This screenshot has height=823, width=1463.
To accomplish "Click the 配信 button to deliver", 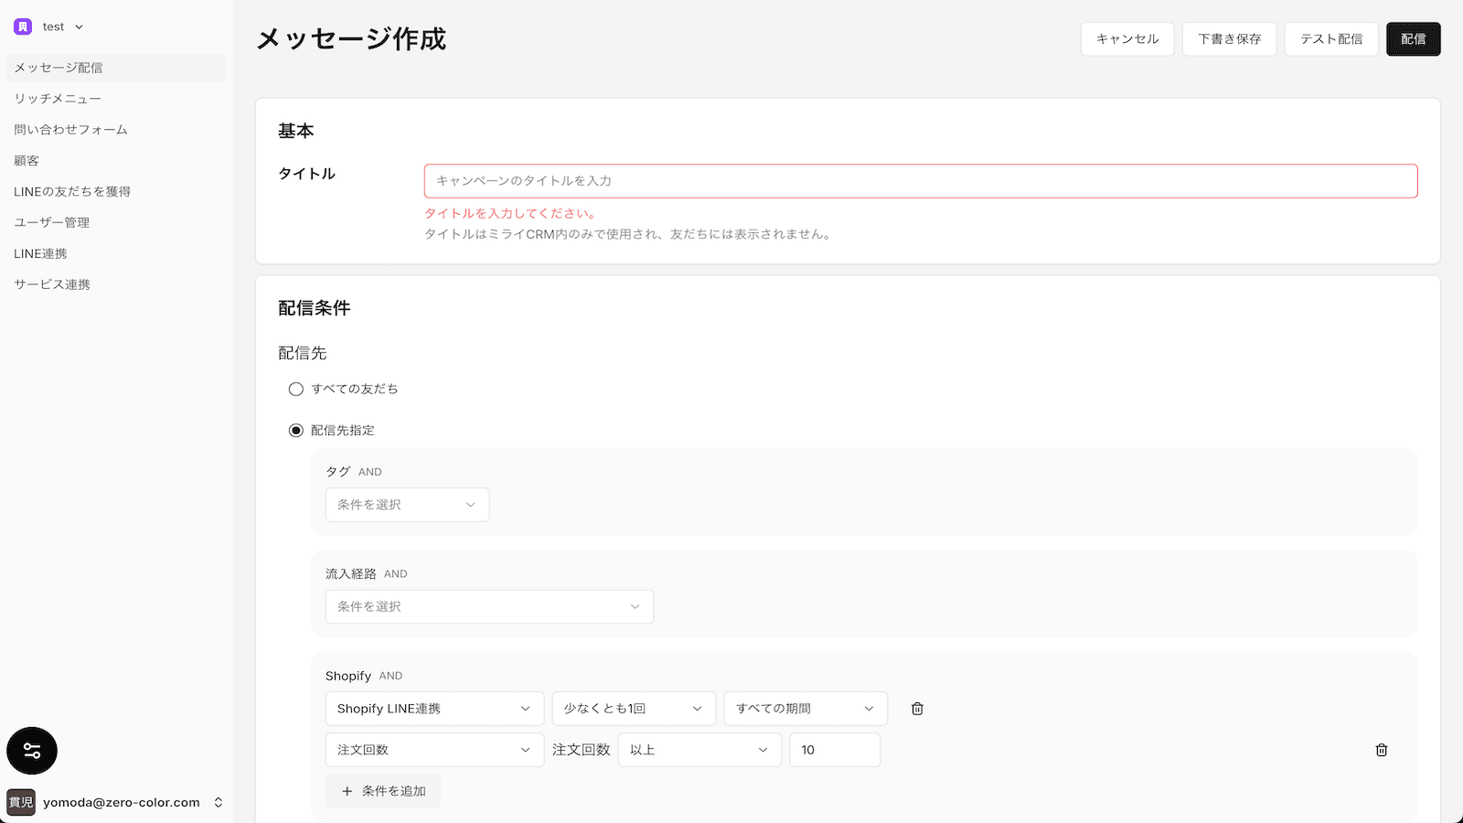I will click(x=1414, y=38).
